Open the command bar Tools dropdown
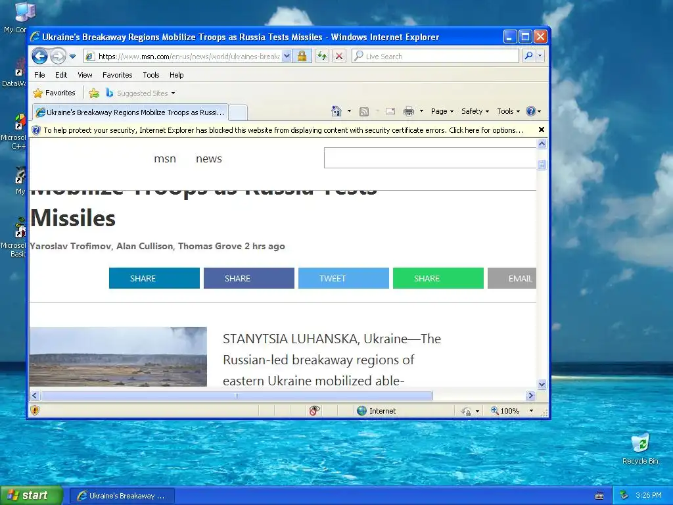The width and height of the screenshot is (673, 505). point(508,111)
